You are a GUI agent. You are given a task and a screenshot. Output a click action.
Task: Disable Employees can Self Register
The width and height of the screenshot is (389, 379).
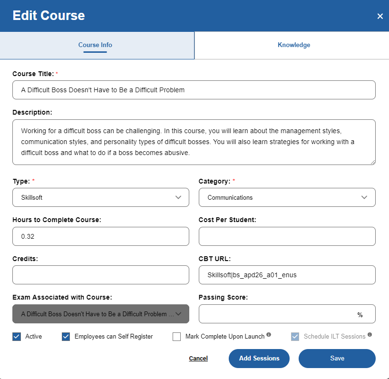pos(66,336)
